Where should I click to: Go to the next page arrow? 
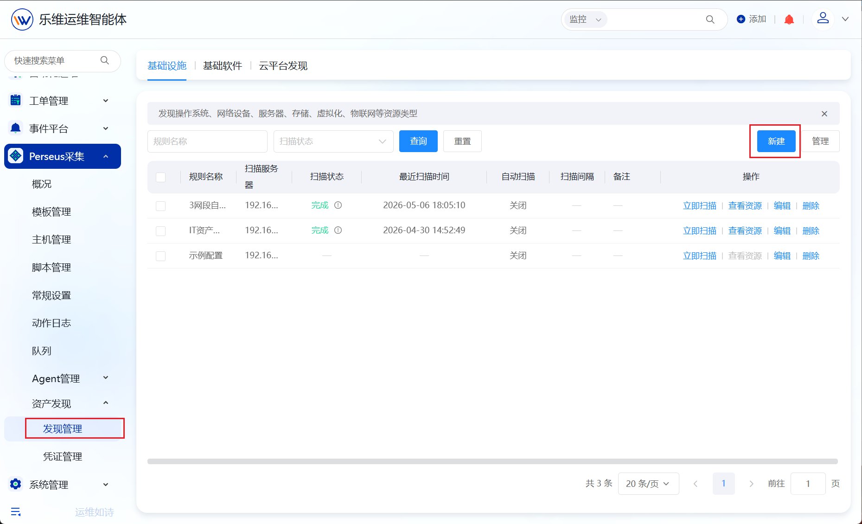(x=751, y=484)
